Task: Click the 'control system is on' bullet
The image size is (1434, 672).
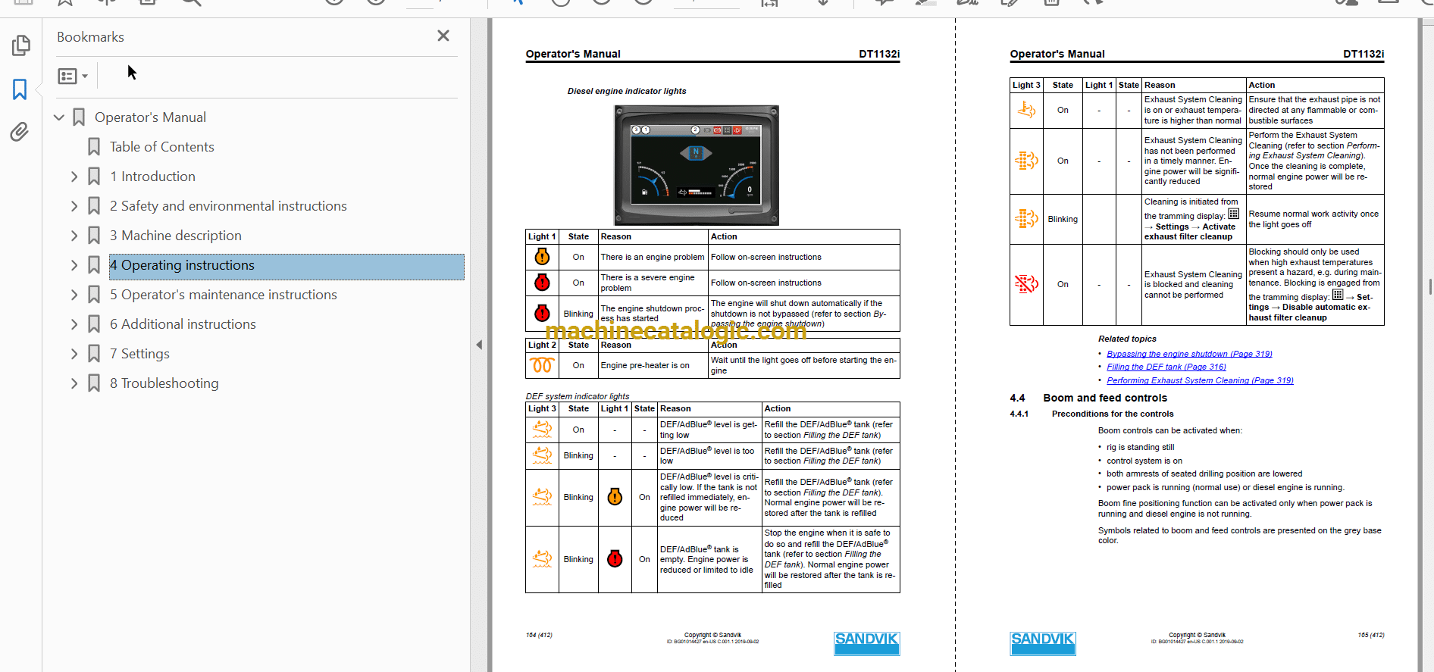Action: coord(1144,461)
